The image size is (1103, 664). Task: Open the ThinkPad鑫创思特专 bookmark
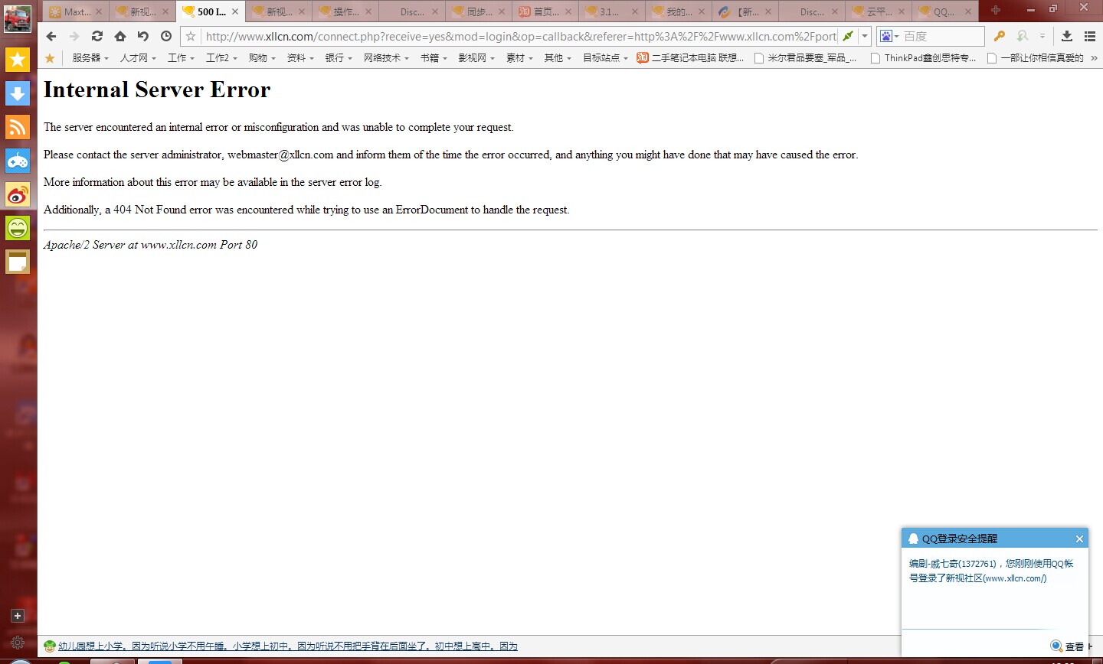coord(924,58)
